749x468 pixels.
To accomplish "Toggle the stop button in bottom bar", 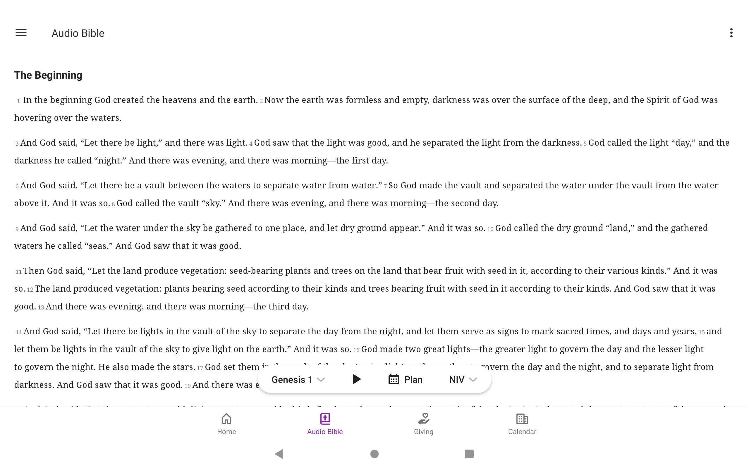I will [x=468, y=453].
